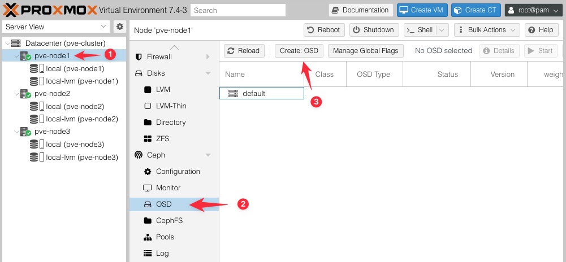Click the Log list icon
566x262 pixels.
click(148, 254)
